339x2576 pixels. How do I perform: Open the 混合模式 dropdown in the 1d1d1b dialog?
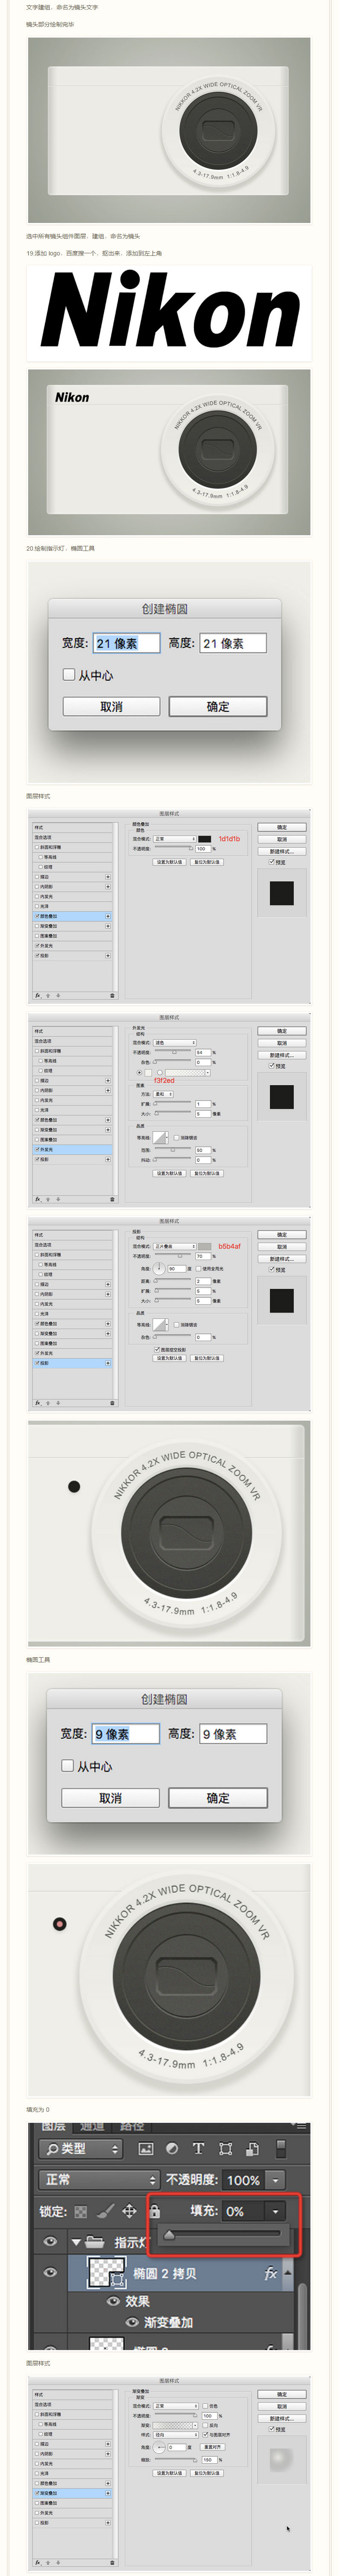174,839
